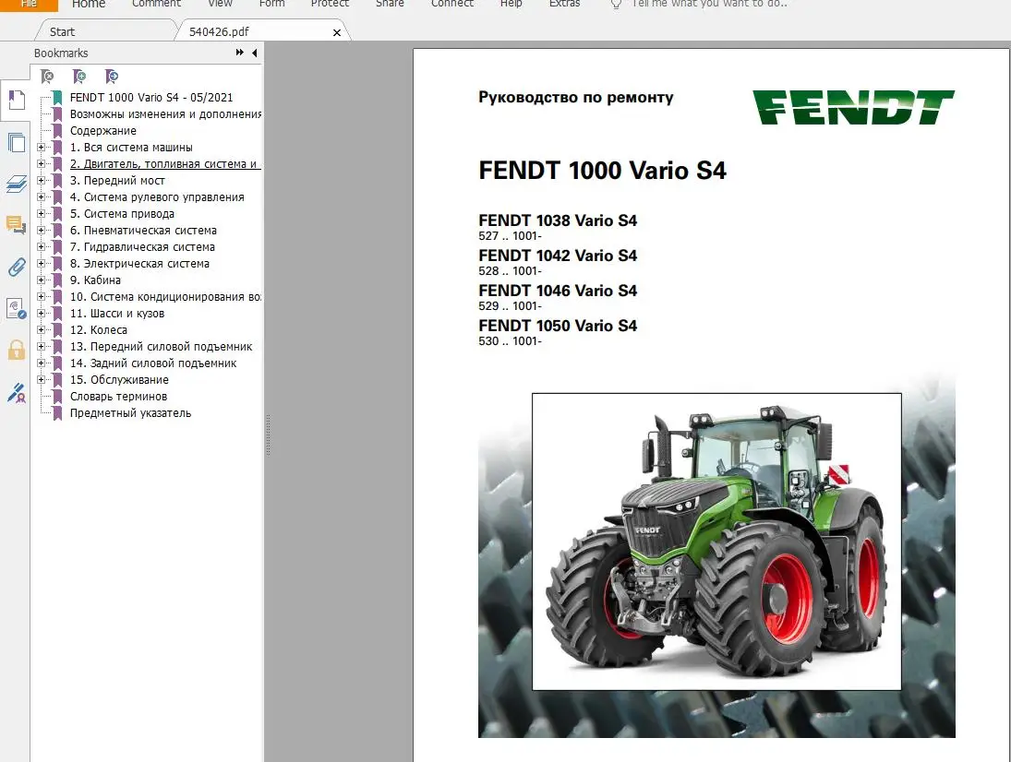Click the Delete Bookmark icon

[47, 76]
